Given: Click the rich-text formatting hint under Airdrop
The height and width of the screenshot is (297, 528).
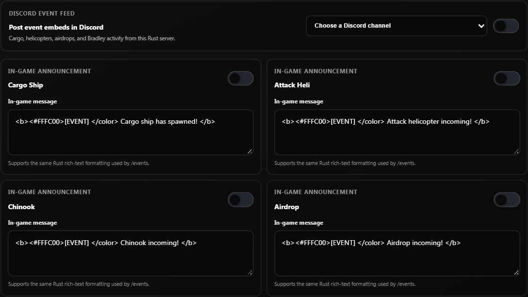Looking at the screenshot, I should 345,284.
